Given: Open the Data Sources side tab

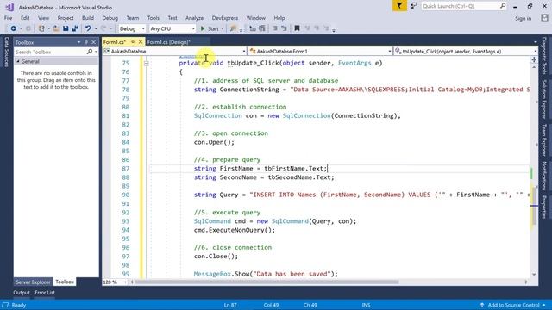Looking at the screenshot, I should pyautogui.click(x=6, y=52).
